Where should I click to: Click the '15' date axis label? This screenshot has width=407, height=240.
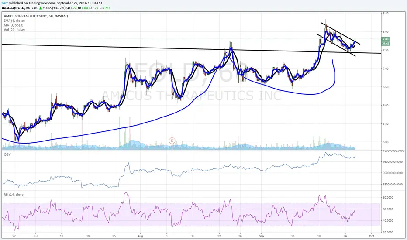coord(193,236)
